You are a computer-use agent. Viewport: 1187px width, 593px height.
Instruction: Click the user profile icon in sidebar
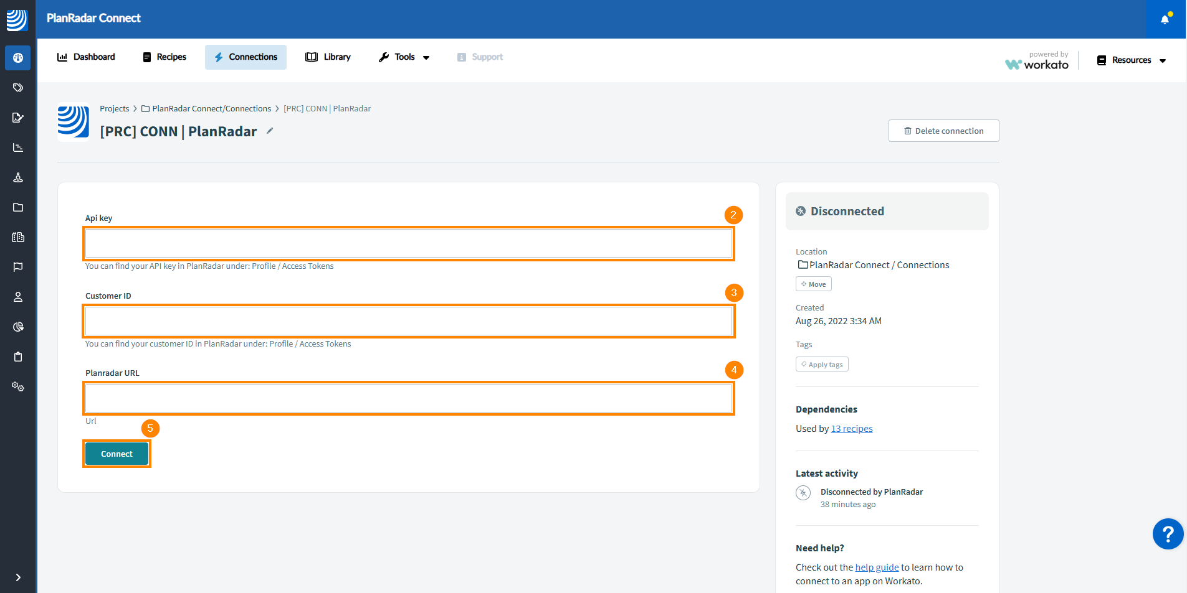click(18, 297)
